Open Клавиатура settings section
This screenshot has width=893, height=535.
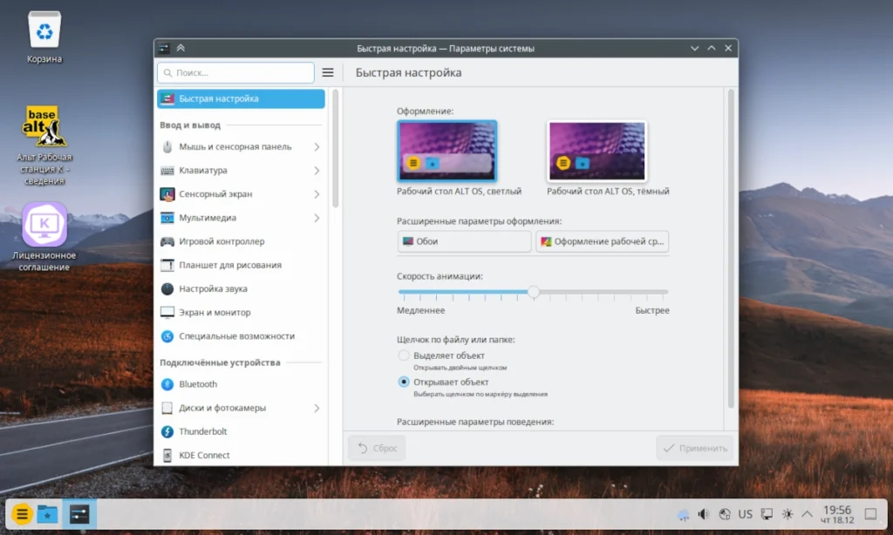coord(241,170)
